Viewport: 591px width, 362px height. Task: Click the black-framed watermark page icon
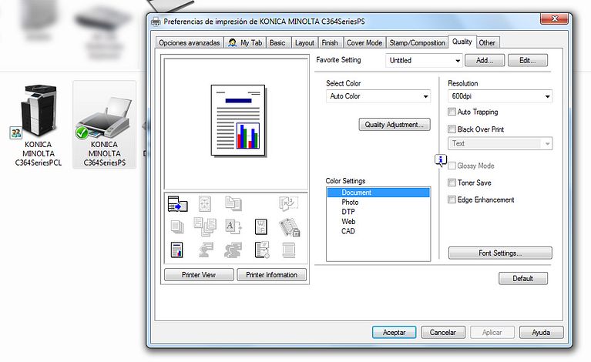point(260,226)
